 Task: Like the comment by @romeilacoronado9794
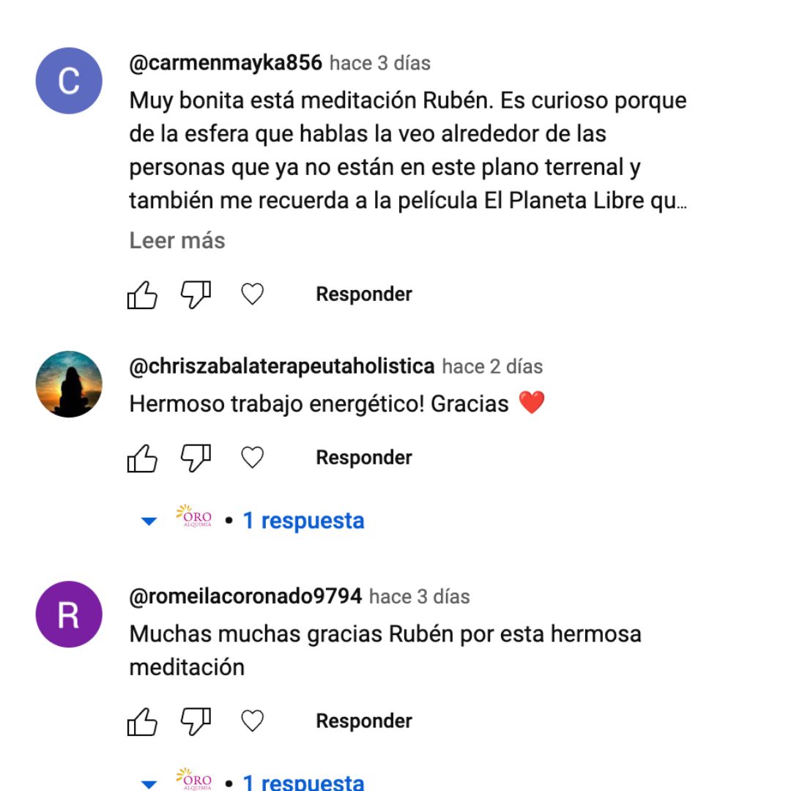click(x=142, y=721)
